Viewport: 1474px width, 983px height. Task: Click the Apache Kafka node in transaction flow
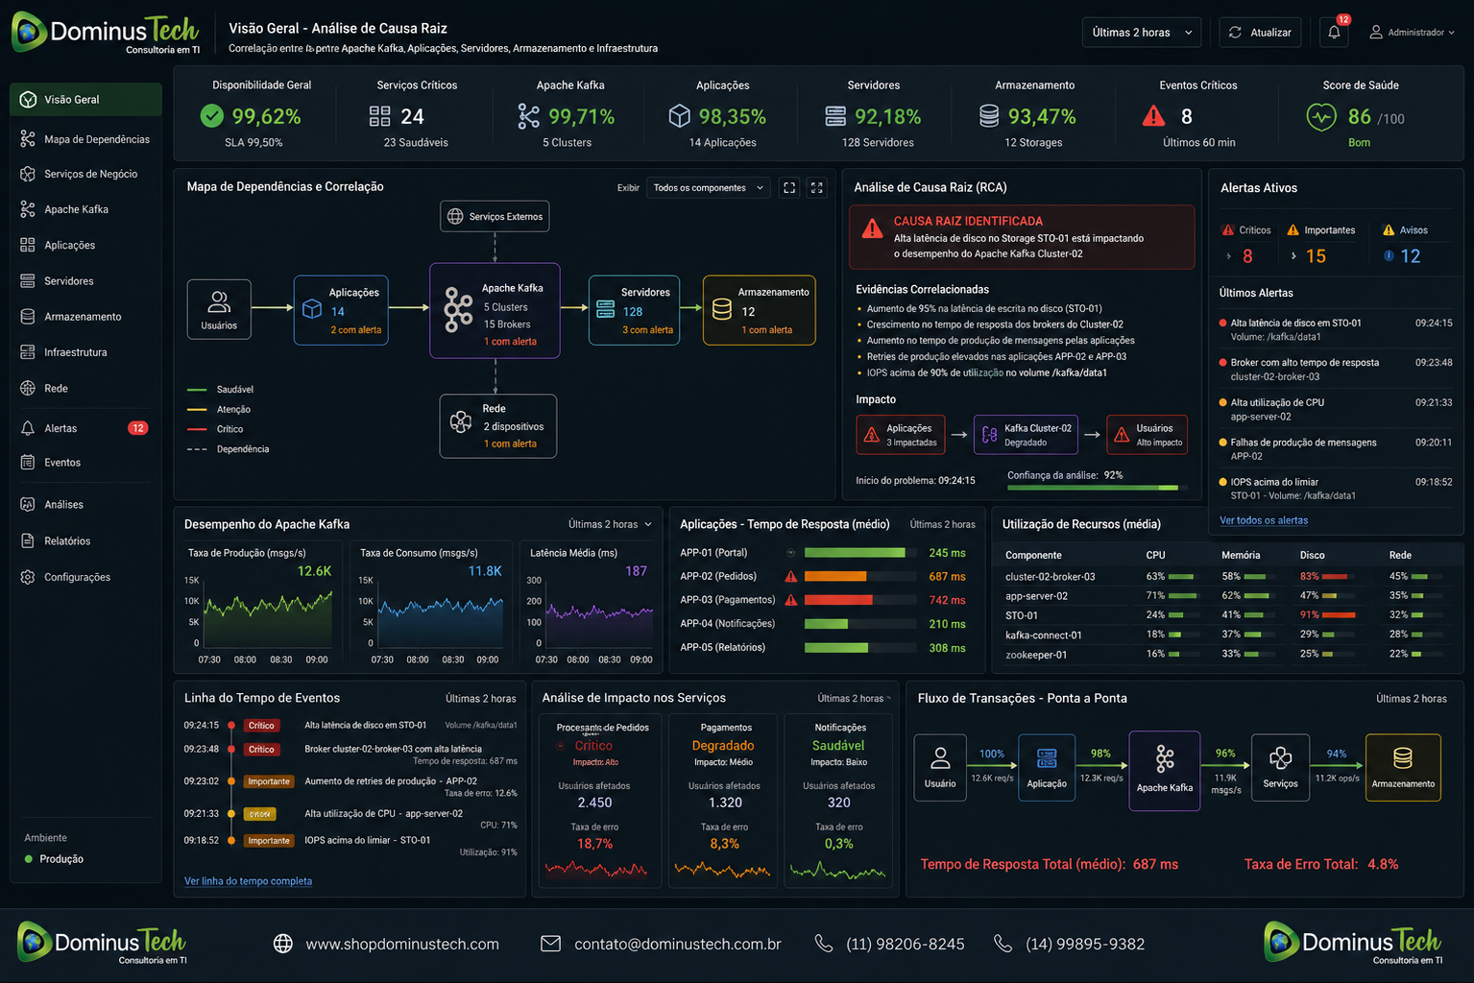1165,771
